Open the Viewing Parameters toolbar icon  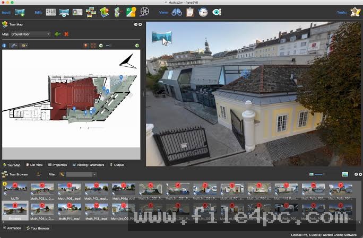64,13
